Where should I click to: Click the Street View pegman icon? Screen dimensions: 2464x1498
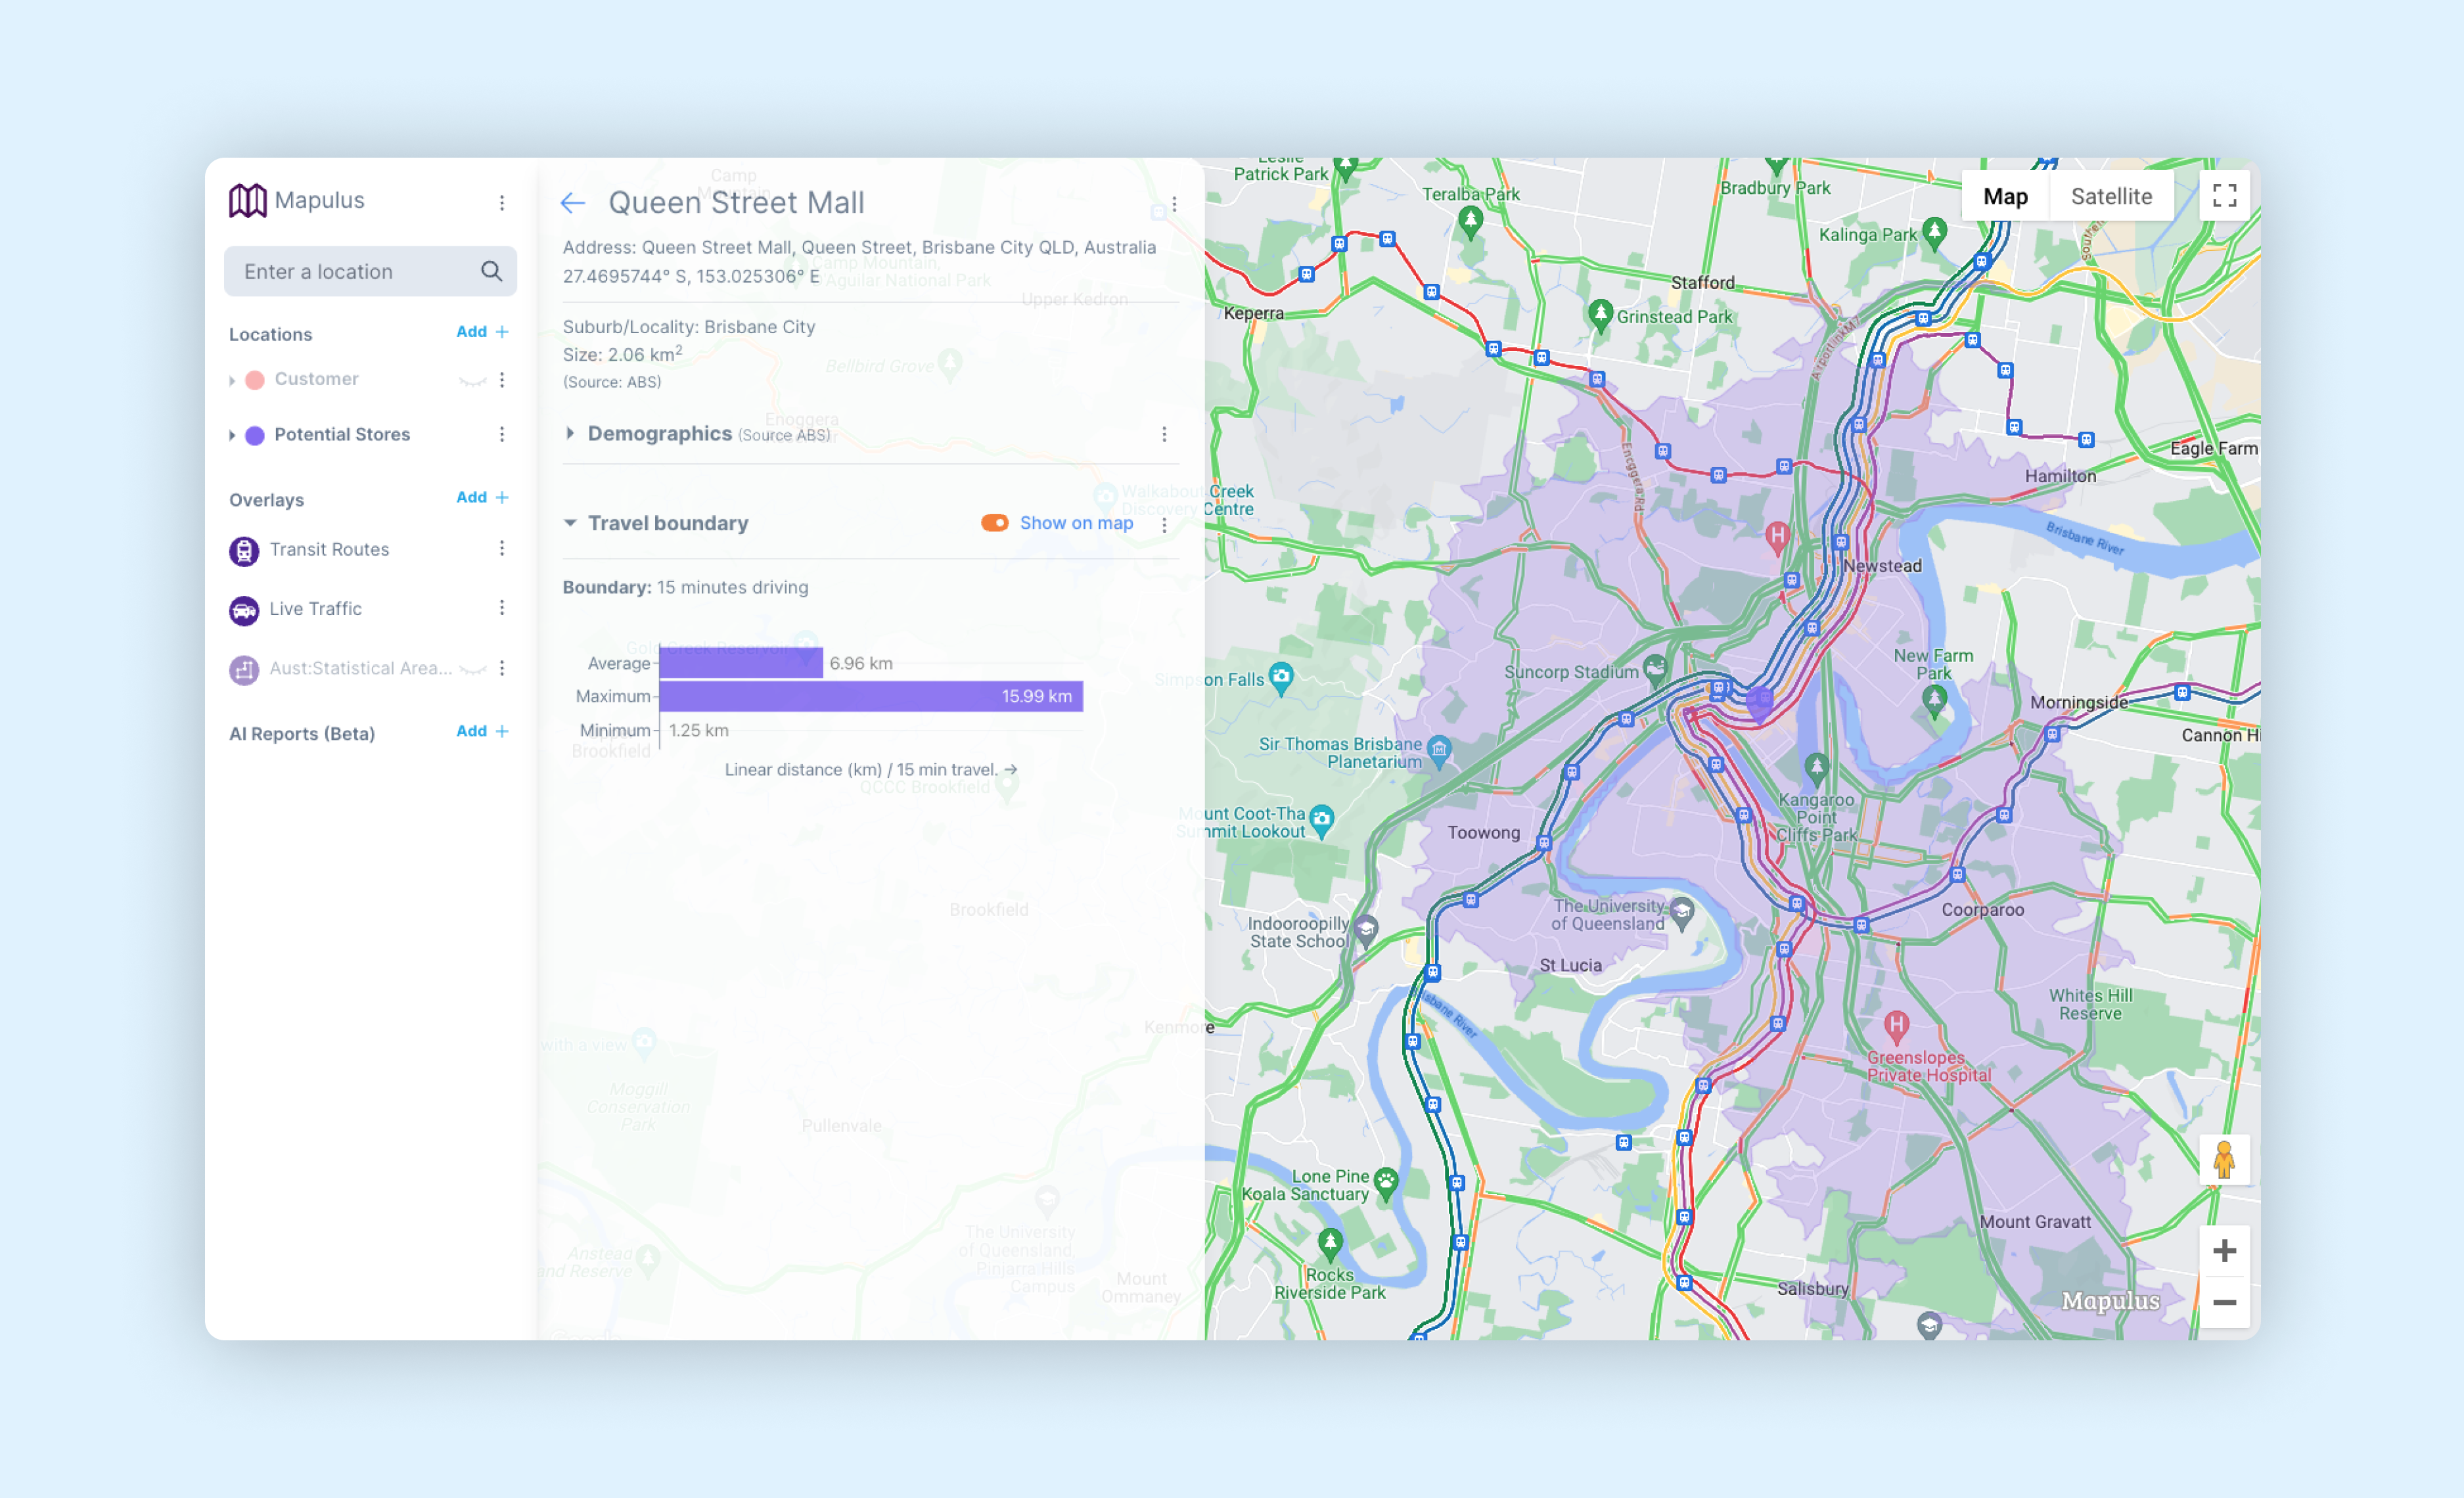2224,1160
